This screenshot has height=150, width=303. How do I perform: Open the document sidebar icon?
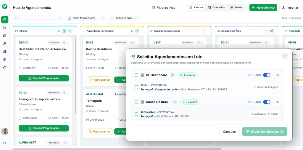tap(5, 60)
